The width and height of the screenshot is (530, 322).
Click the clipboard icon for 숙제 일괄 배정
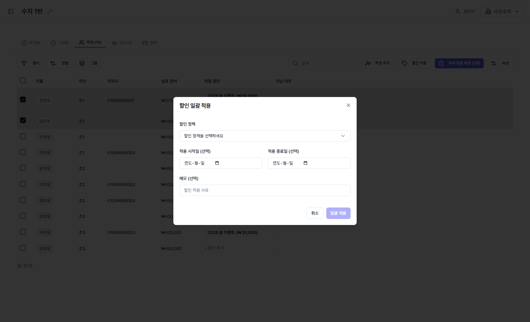[x=441, y=63]
